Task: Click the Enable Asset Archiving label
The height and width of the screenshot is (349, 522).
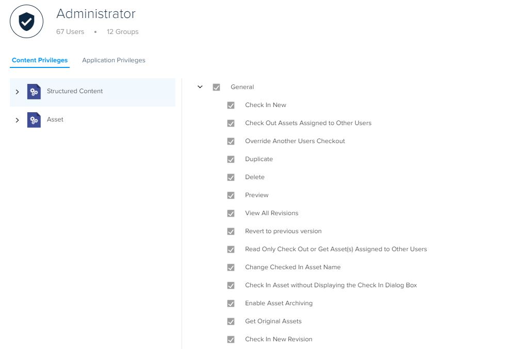Action: click(279, 303)
